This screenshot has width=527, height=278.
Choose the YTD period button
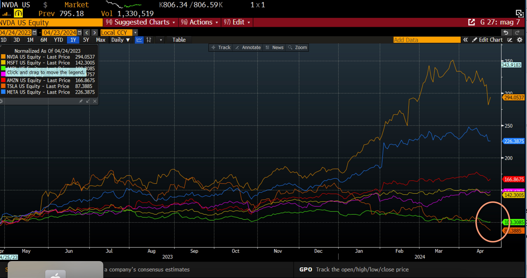coord(58,40)
